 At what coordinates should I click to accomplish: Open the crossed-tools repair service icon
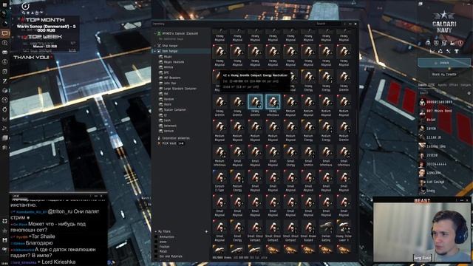pyautogui.click(x=449, y=51)
